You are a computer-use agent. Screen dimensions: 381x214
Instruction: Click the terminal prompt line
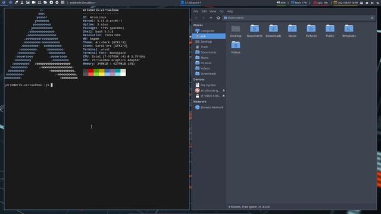pos(29,85)
